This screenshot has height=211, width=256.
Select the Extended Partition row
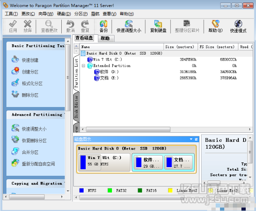166,66
